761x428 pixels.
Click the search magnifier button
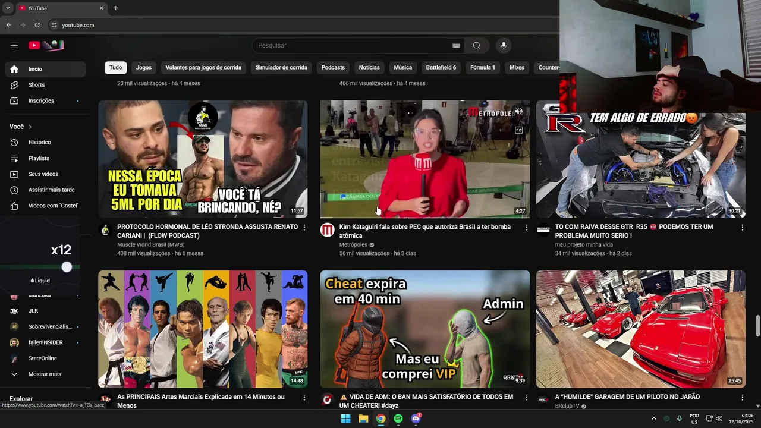coord(477,46)
